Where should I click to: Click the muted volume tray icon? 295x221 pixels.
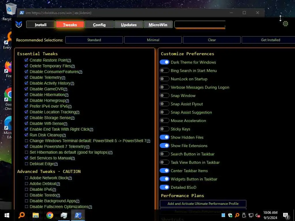coord(258,215)
